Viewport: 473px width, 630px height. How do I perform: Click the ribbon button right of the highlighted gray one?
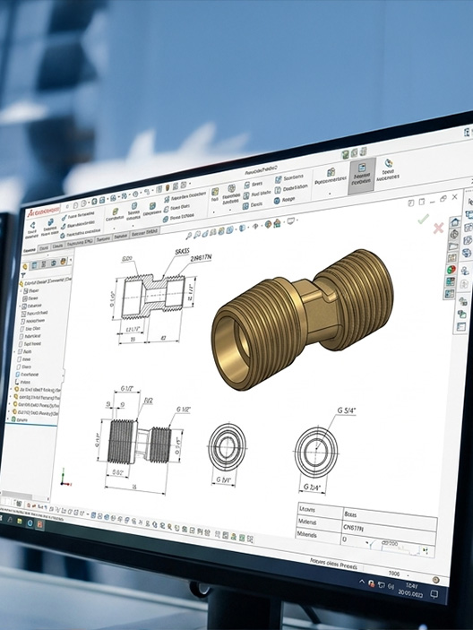click(x=388, y=170)
